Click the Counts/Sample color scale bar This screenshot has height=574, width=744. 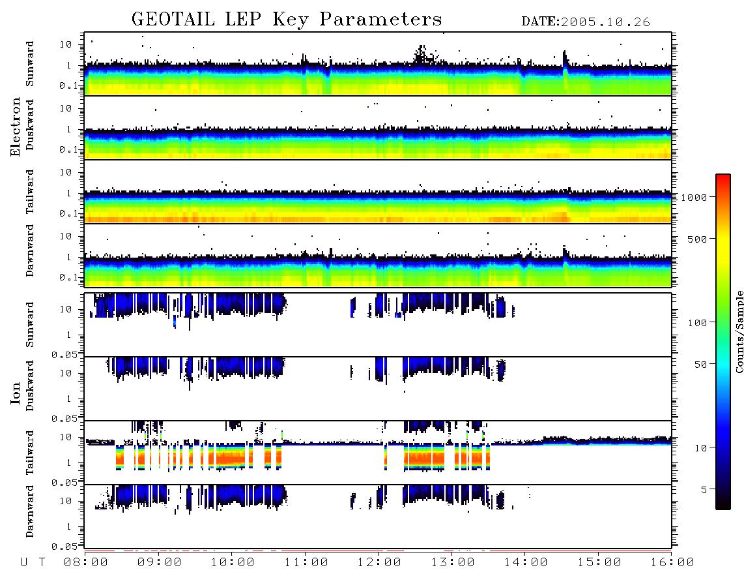pyautogui.click(x=723, y=342)
